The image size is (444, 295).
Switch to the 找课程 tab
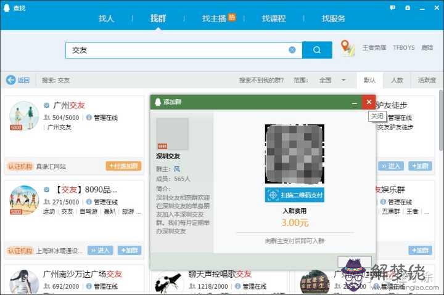coord(274,18)
